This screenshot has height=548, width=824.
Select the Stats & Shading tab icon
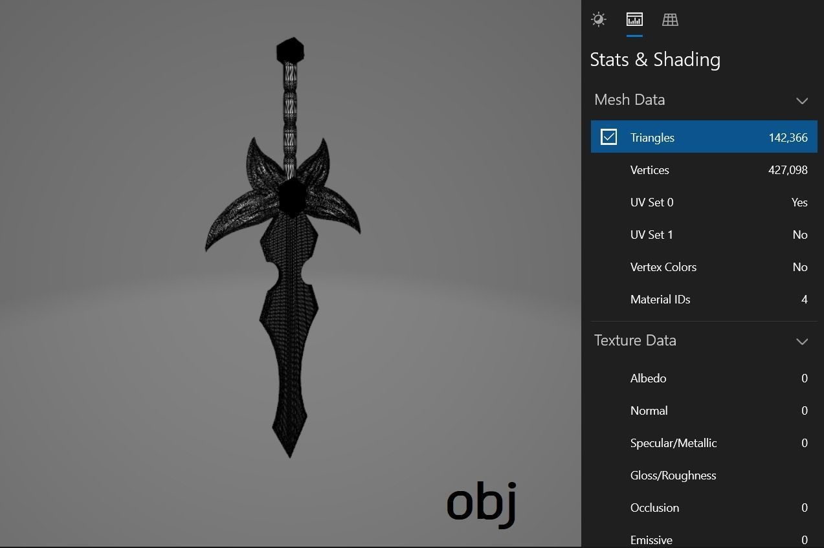634,19
